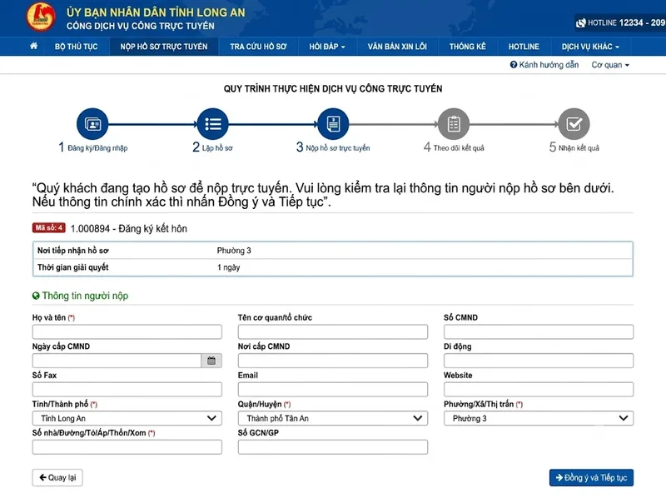
Task: Click the Đồng ý và Tiếp tục button
Action: tap(591, 478)
